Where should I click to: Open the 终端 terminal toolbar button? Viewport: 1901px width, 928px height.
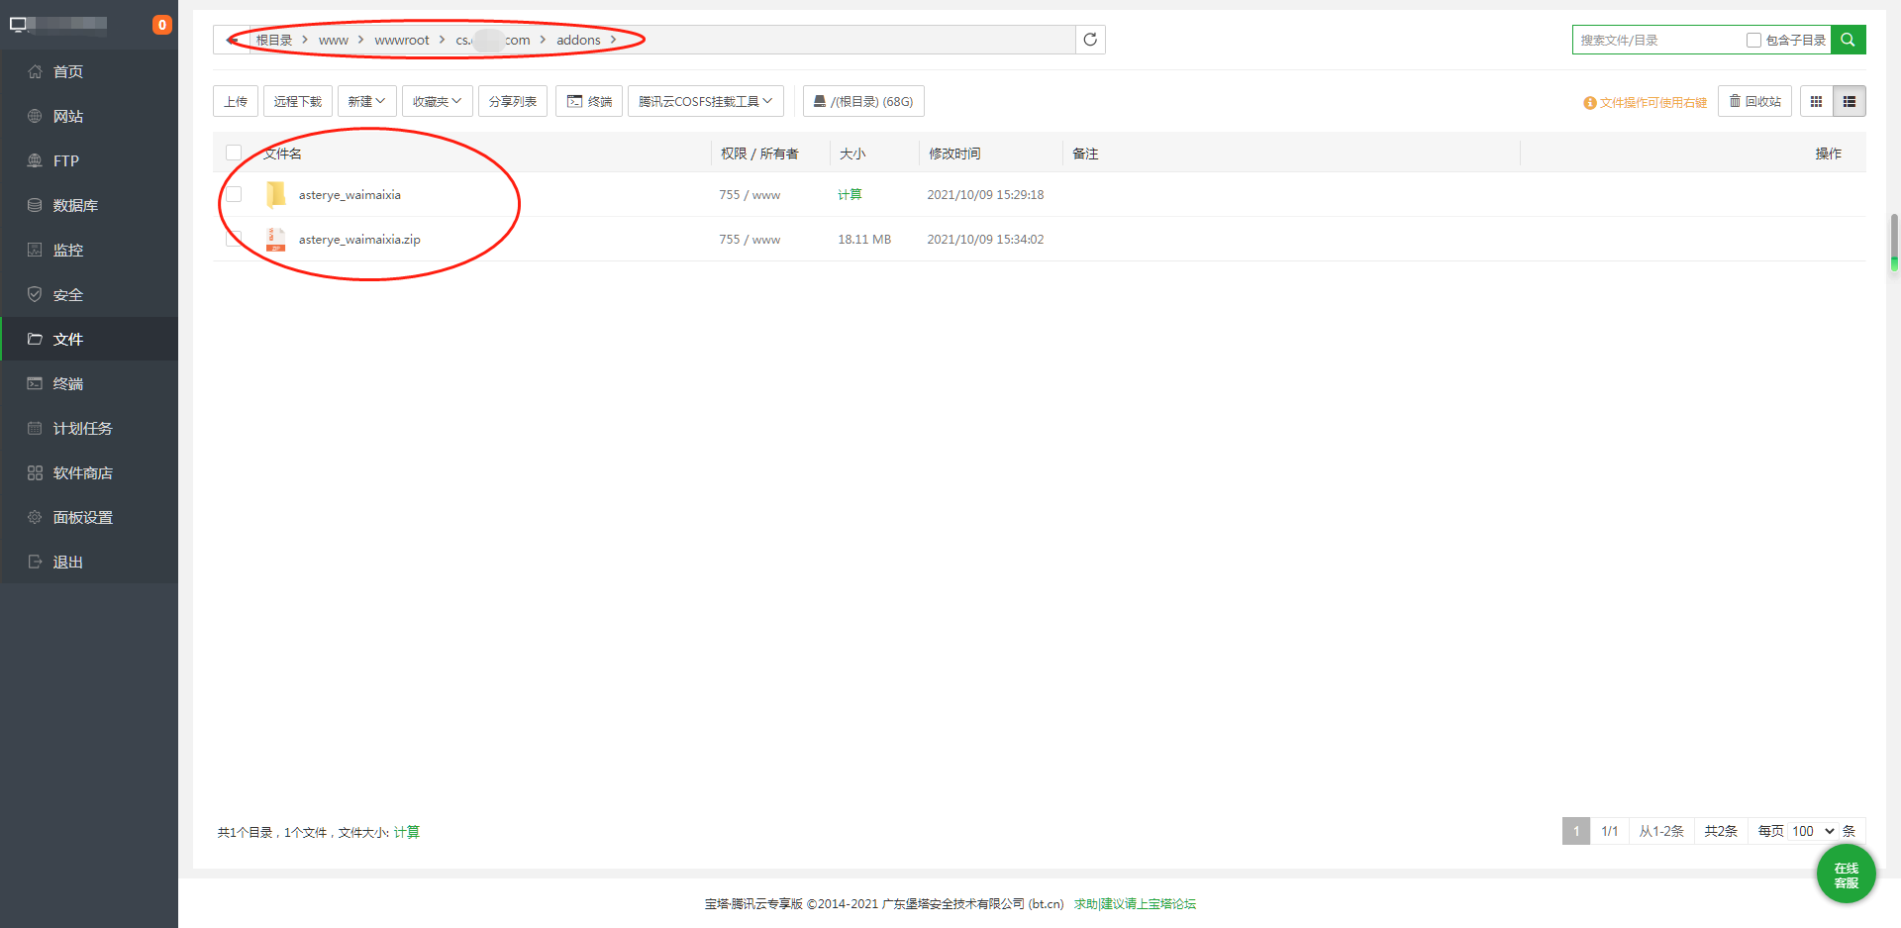[x=589, y=101]
